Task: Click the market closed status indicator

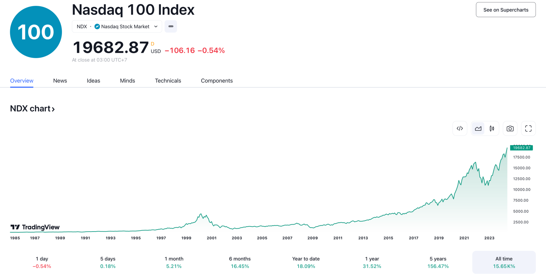Action: pos(171,26)
